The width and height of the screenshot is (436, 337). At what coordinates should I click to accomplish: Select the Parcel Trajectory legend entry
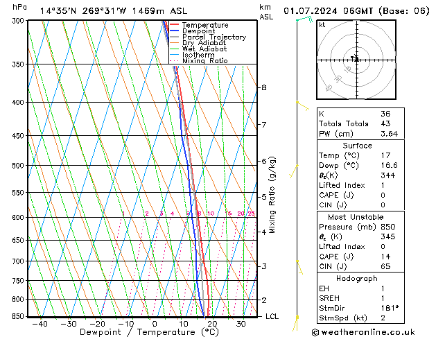coord(213,37)
